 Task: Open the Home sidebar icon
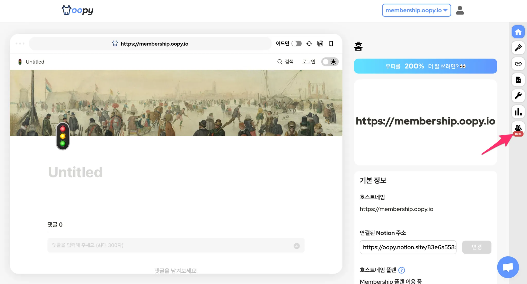pyautogui.click(x=518, y=32)
